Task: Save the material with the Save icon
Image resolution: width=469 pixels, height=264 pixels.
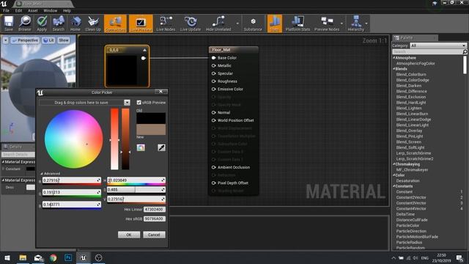Action: 9,23
